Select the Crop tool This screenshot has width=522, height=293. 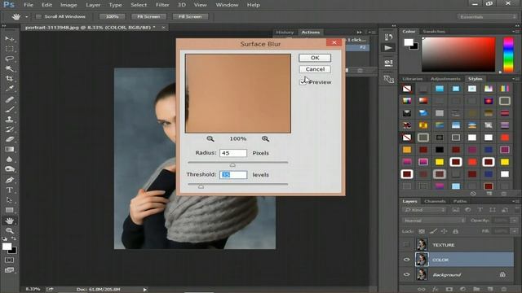coord(9,79)
